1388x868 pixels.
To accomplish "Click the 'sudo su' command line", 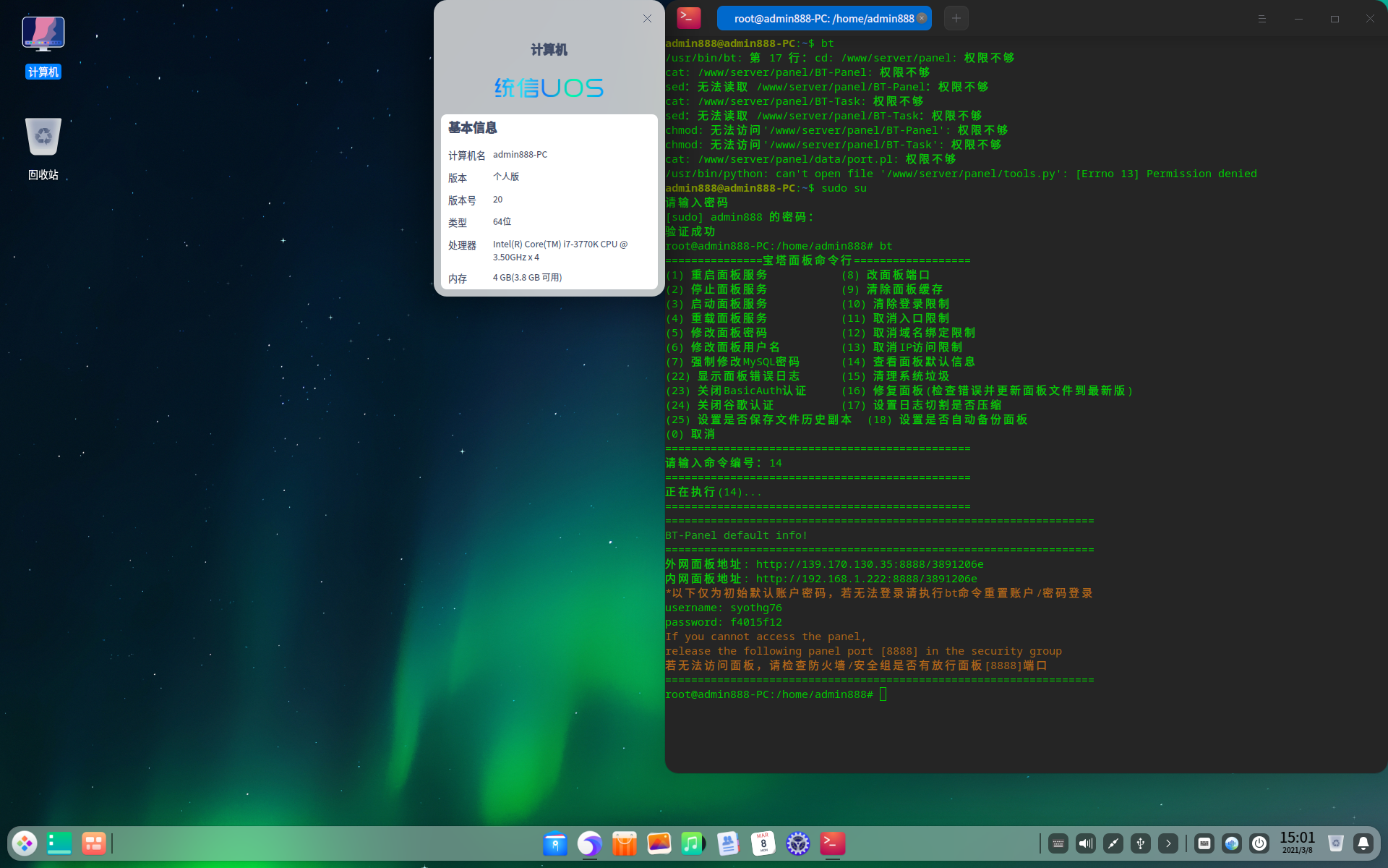I will click(x=766, y=188).
